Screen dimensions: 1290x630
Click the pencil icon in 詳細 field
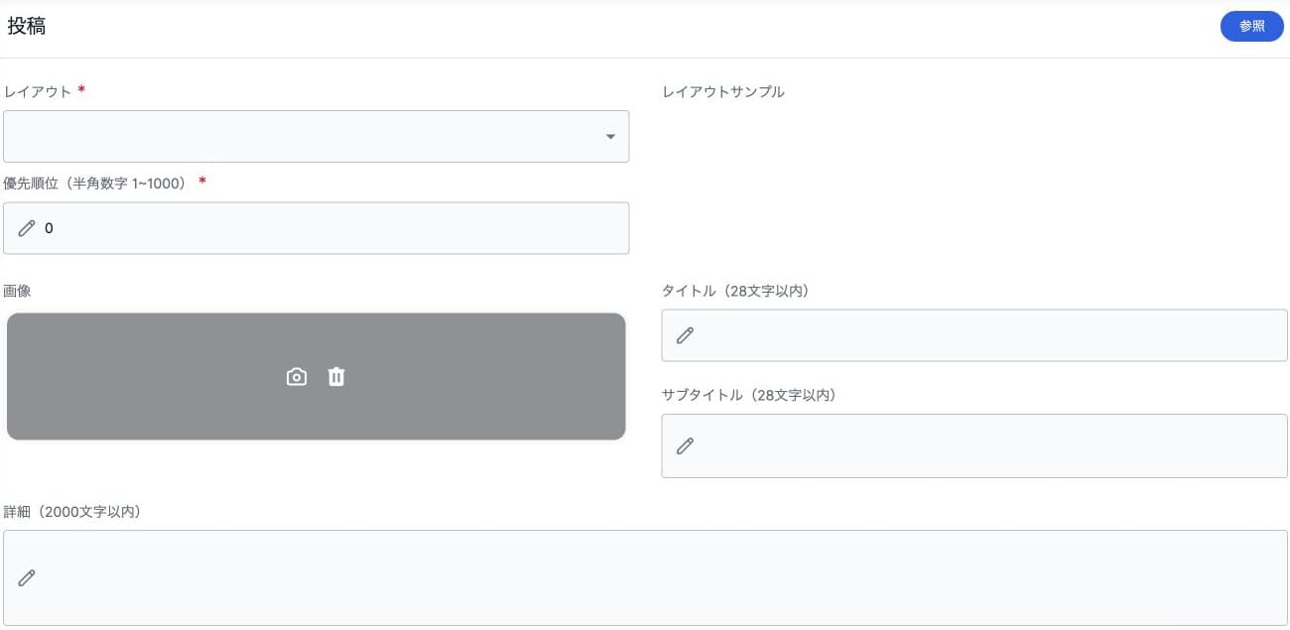point(27,577)
